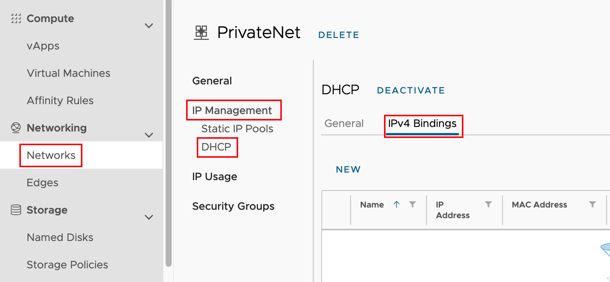Click the ascending sort arrow on Name column
The width and height of the screenshot is (610, 282).
(x=396, y=204)
